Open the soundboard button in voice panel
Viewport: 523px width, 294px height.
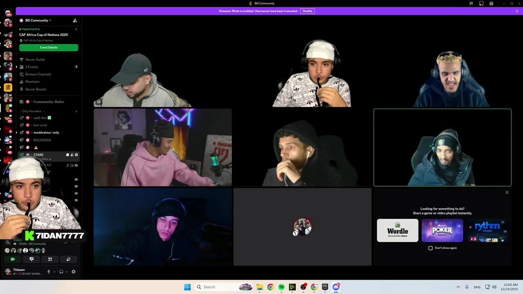point(69,259)
